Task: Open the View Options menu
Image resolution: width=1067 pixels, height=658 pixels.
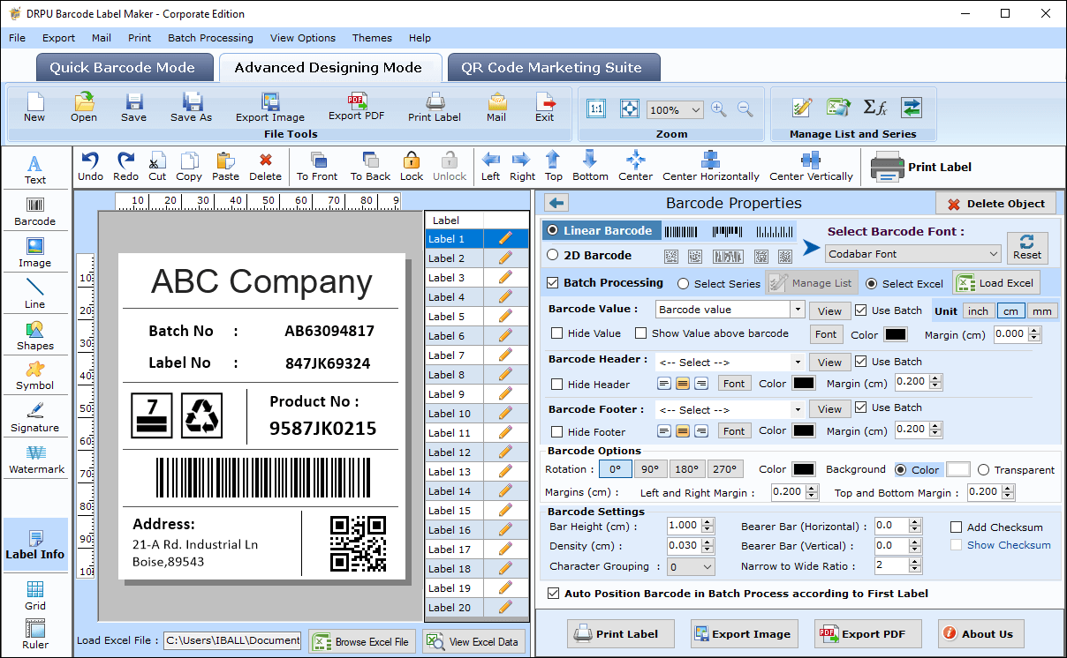Action: [303, 38]
